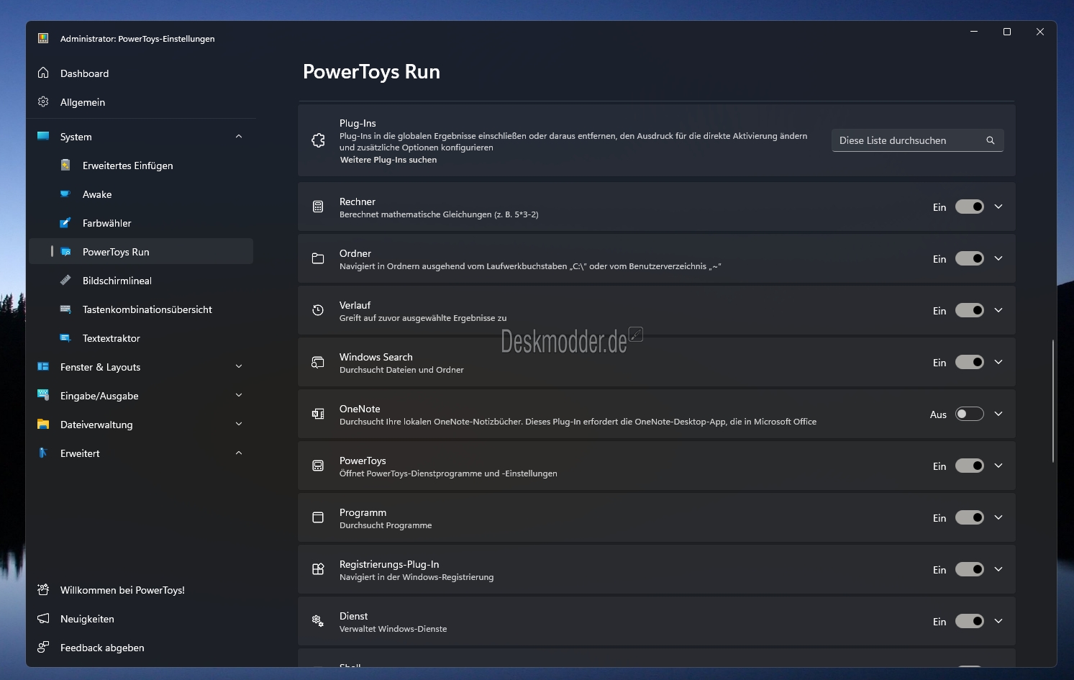1074x680 pixels.
Task: Click the search magnifier in plug-in list box
Action: coord(991,140)
